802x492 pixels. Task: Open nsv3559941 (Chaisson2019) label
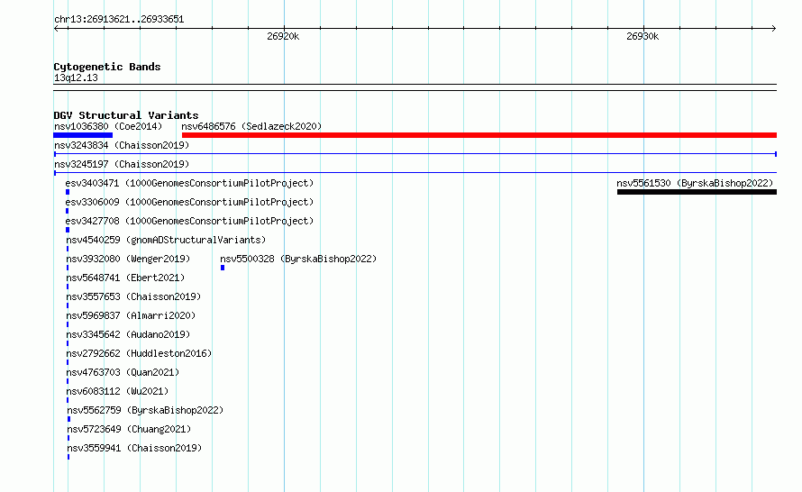134,448
